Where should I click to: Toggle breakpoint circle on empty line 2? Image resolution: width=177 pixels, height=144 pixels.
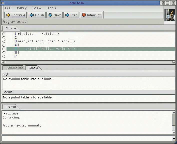(x=4, y=38)
